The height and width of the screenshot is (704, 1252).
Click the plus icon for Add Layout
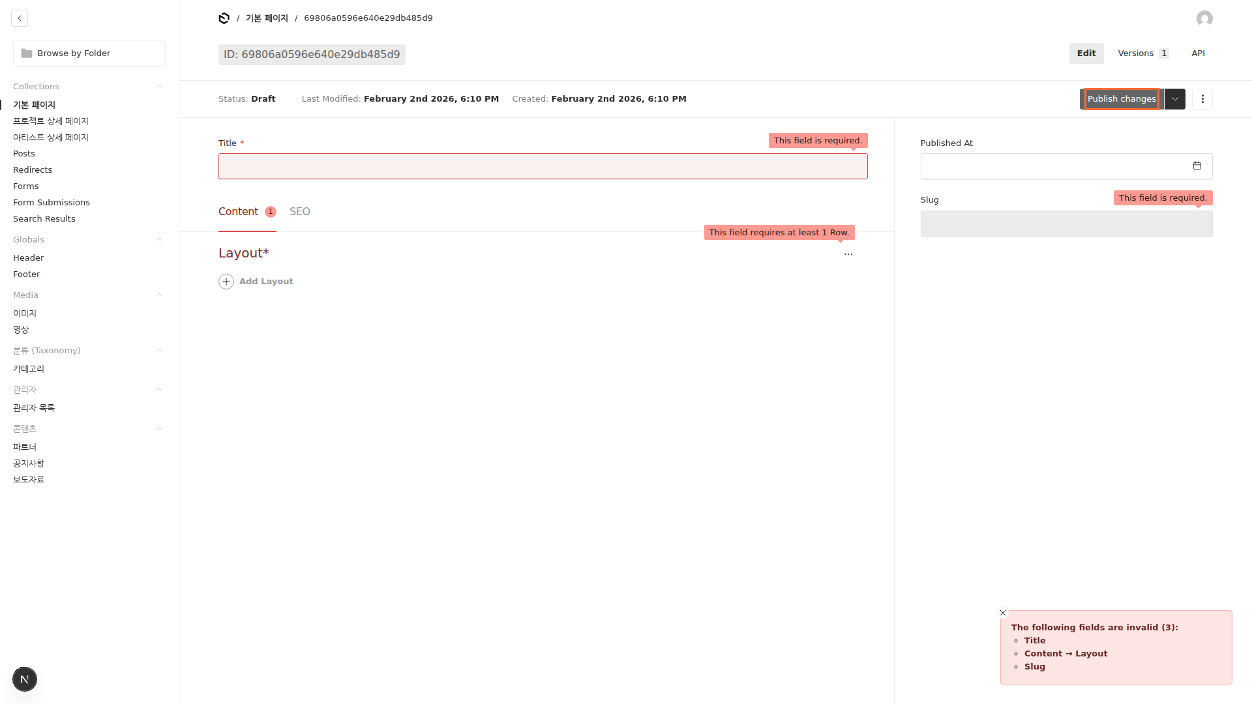(x=226, y=282)
